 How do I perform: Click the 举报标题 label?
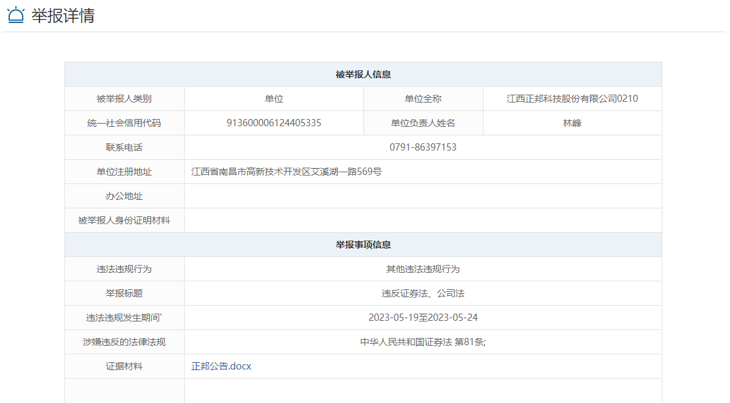pyautogui.click(x=124, y=293)
